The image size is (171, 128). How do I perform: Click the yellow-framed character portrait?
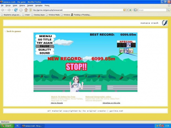pyautogui.click(x=131, y=51)
